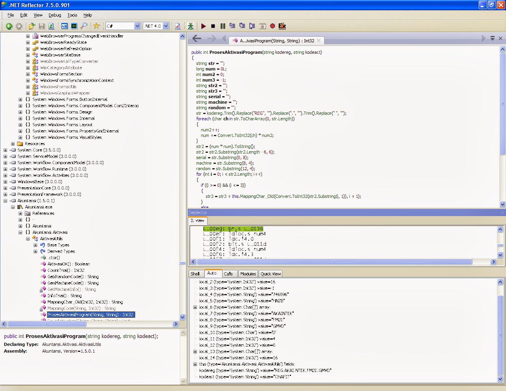Click the variable kodereg value row
Viewport: 506px width, 391px height.
(265, 370)
